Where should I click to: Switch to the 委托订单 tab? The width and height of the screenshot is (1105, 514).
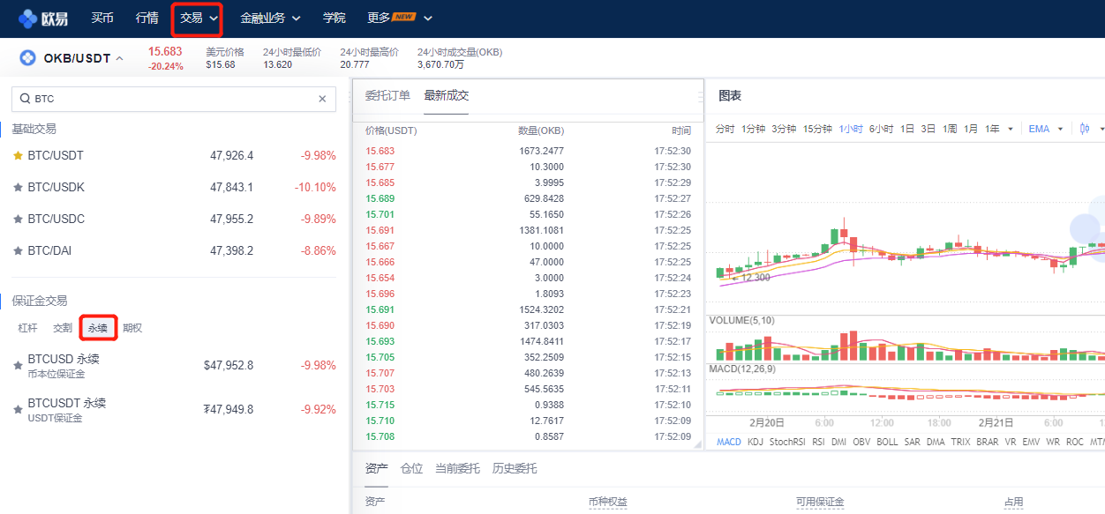[387, 95]
